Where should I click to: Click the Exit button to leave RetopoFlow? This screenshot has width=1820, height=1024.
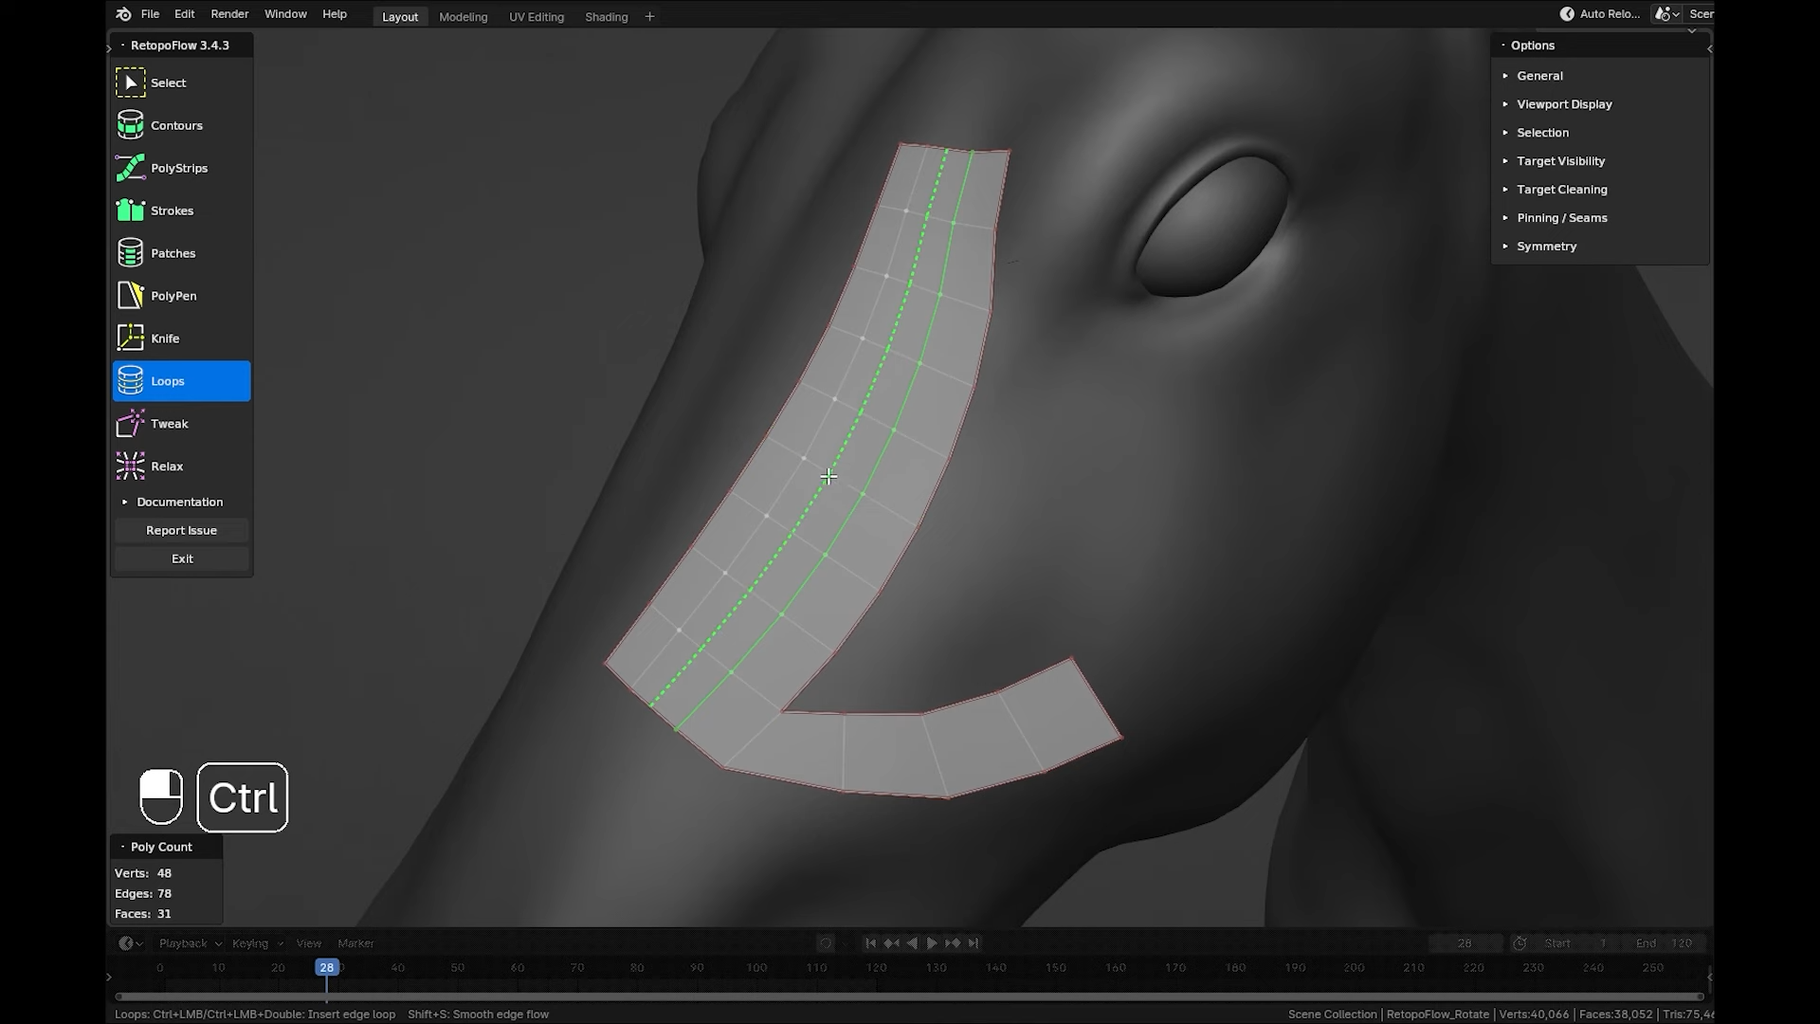(x=181, y=558)
